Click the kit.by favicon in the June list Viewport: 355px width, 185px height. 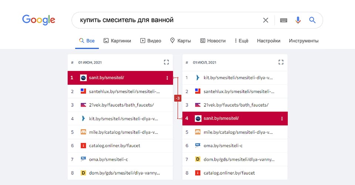[x=83, y=118]
